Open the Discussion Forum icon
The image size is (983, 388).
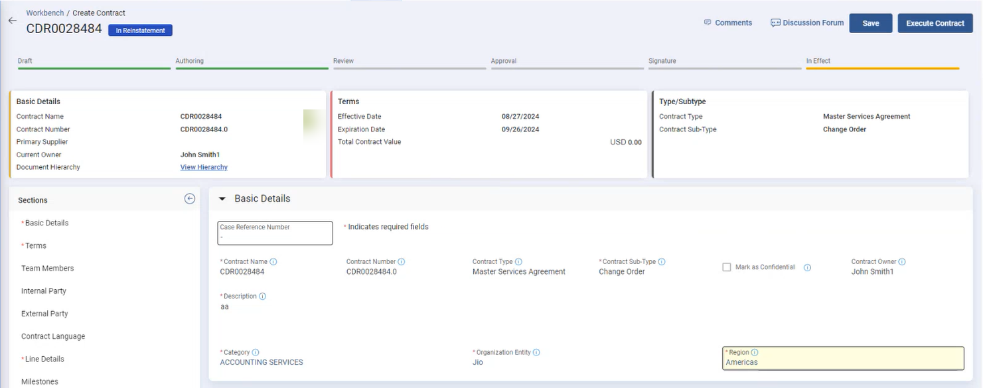[x=775, y=23]
